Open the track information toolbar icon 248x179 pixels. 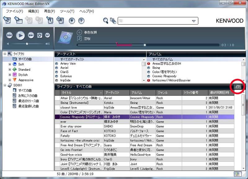50,20
